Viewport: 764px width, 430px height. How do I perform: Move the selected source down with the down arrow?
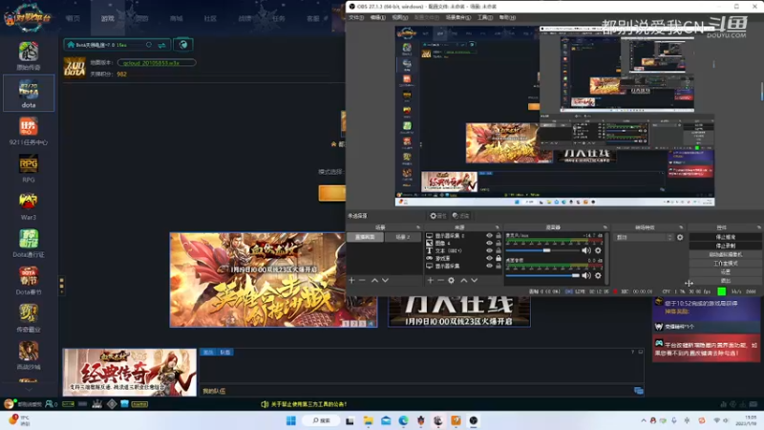[475, 280]
